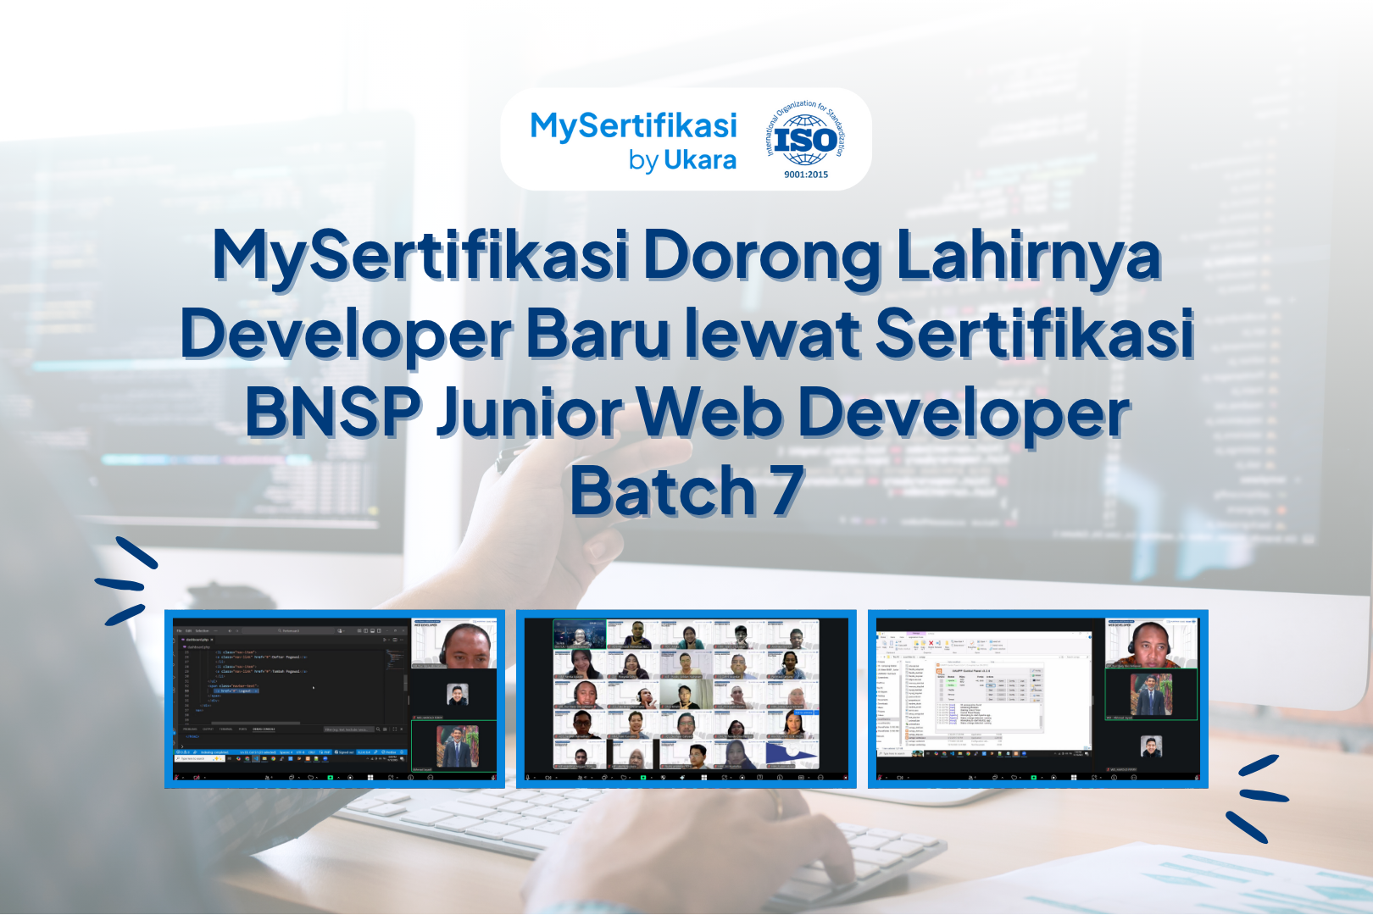Click the MySQL Admin button in XAMPP

coord(1001,685)
